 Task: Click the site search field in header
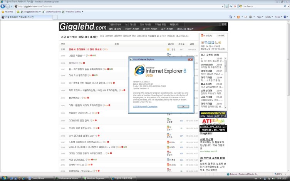coord(202,24)
